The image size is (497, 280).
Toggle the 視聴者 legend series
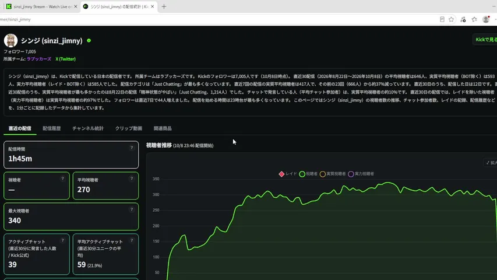[308, 174]
